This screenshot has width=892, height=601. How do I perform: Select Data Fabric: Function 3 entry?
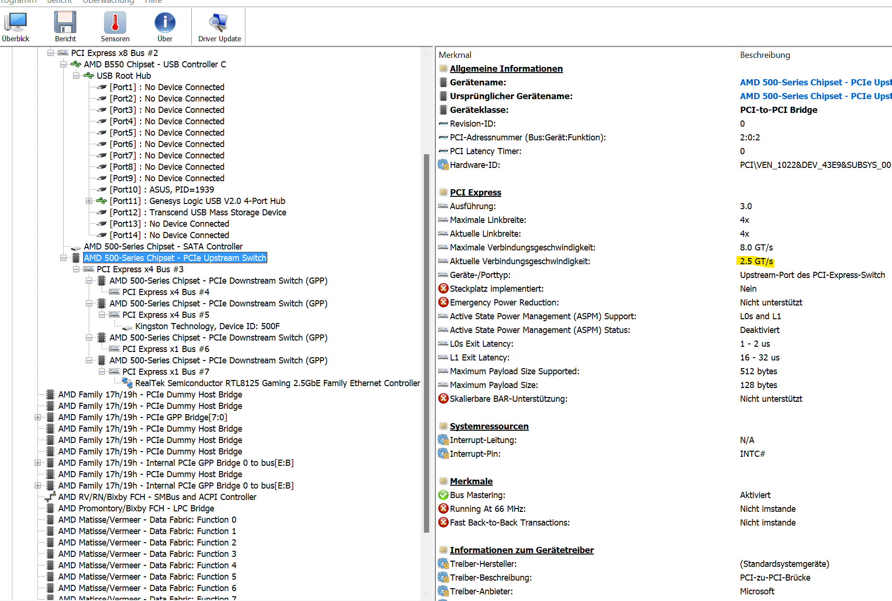click(147, 554)
